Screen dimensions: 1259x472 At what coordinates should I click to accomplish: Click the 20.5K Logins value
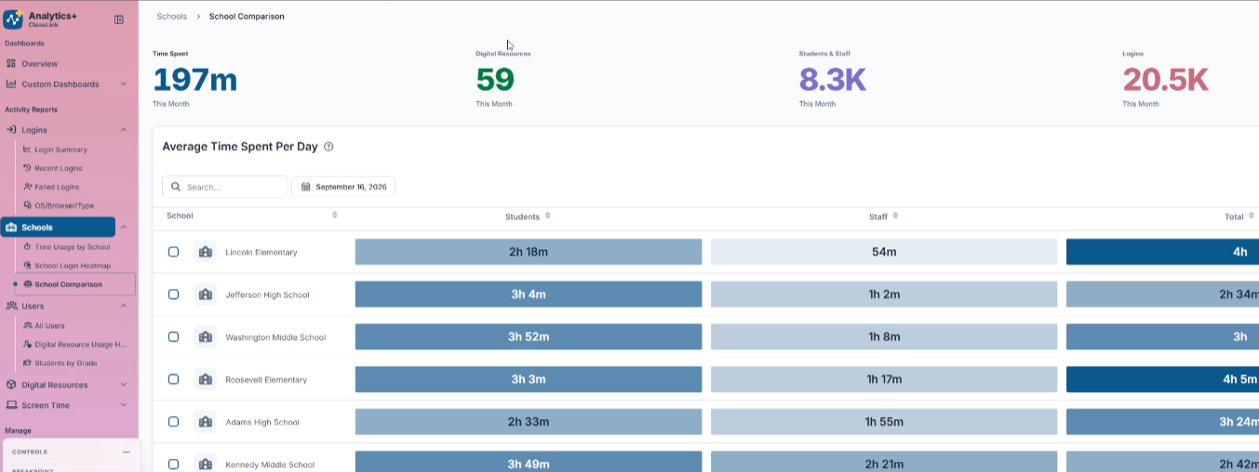[x=1165, y=80]
